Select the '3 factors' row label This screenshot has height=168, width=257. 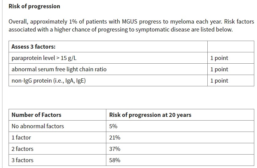(x=22, y=160)
